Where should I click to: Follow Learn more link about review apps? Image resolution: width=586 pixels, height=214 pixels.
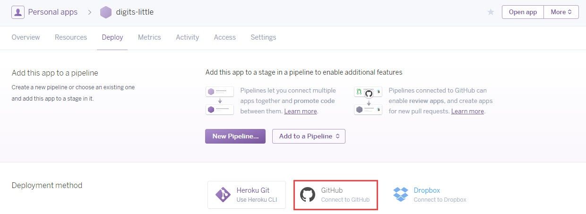[x=467, y=111]
